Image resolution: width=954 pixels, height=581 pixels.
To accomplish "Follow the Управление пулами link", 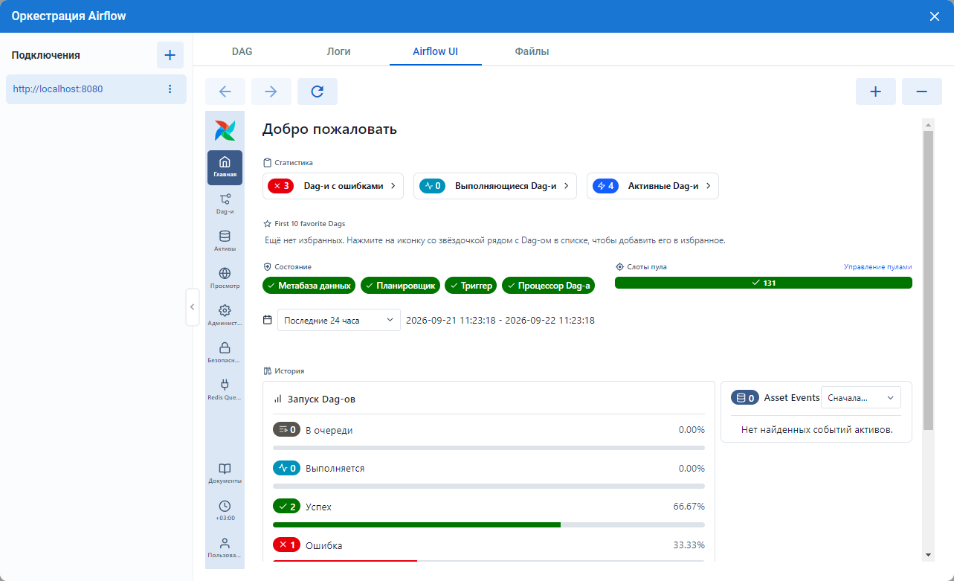I will pyautogui.click(x=877, y=267).
